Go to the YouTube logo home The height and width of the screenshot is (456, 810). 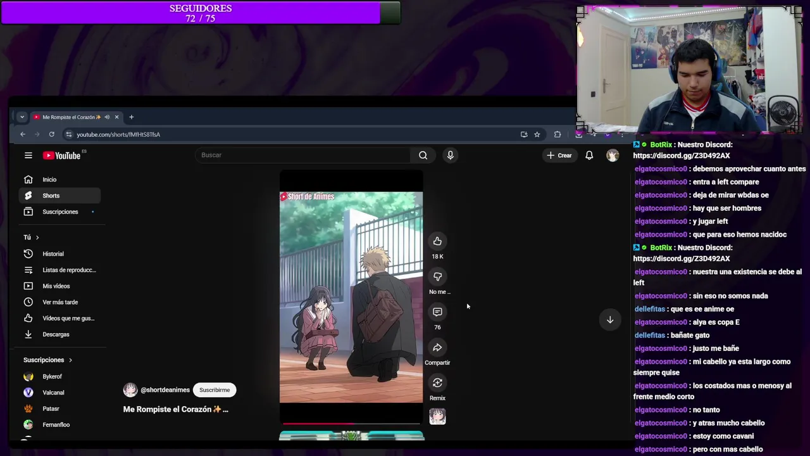tap(62, 155)
